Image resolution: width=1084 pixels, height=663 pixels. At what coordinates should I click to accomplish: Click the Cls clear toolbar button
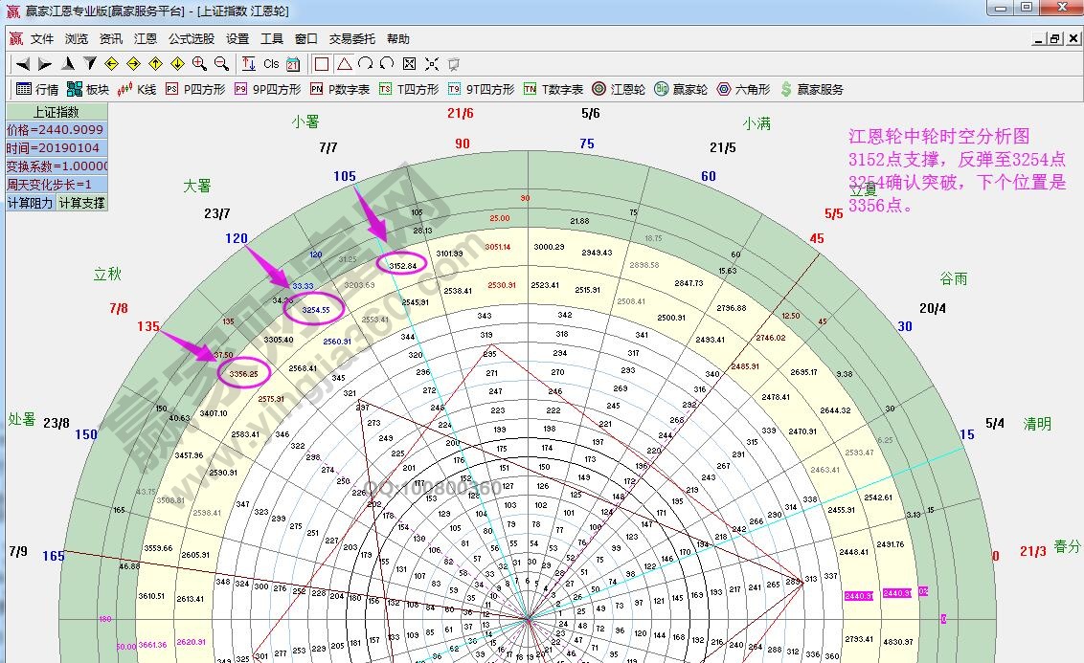click(x=271, y=64)
